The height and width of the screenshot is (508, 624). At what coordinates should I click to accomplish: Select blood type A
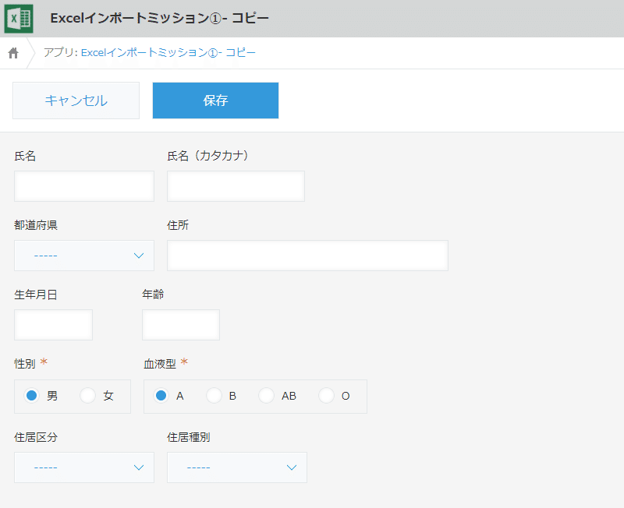[162, 395]
